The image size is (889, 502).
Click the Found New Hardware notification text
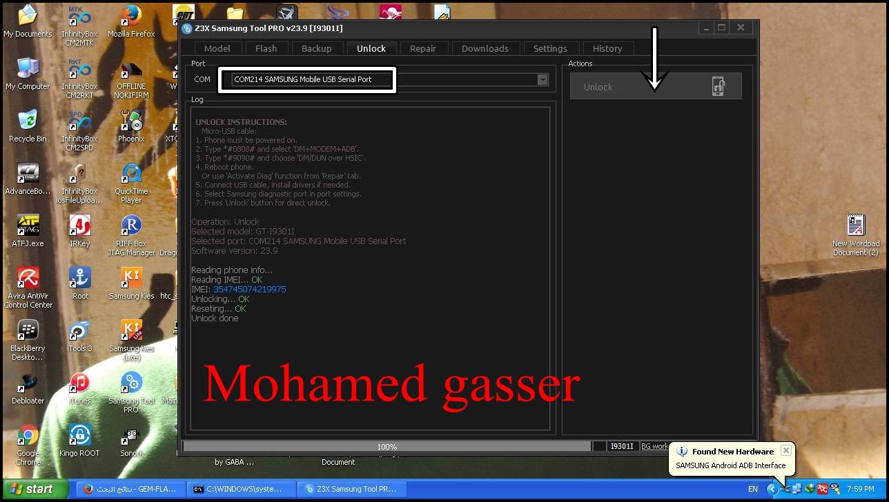click(x=733, y=452)
